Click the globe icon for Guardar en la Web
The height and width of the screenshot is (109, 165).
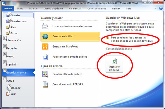[x=45, y=36]
